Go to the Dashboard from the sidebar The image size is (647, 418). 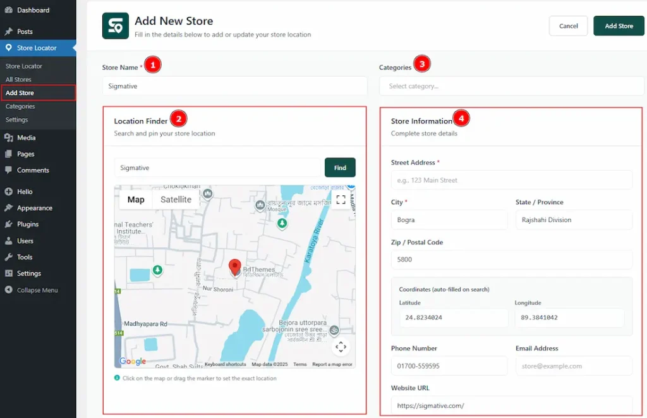point(30,10)
